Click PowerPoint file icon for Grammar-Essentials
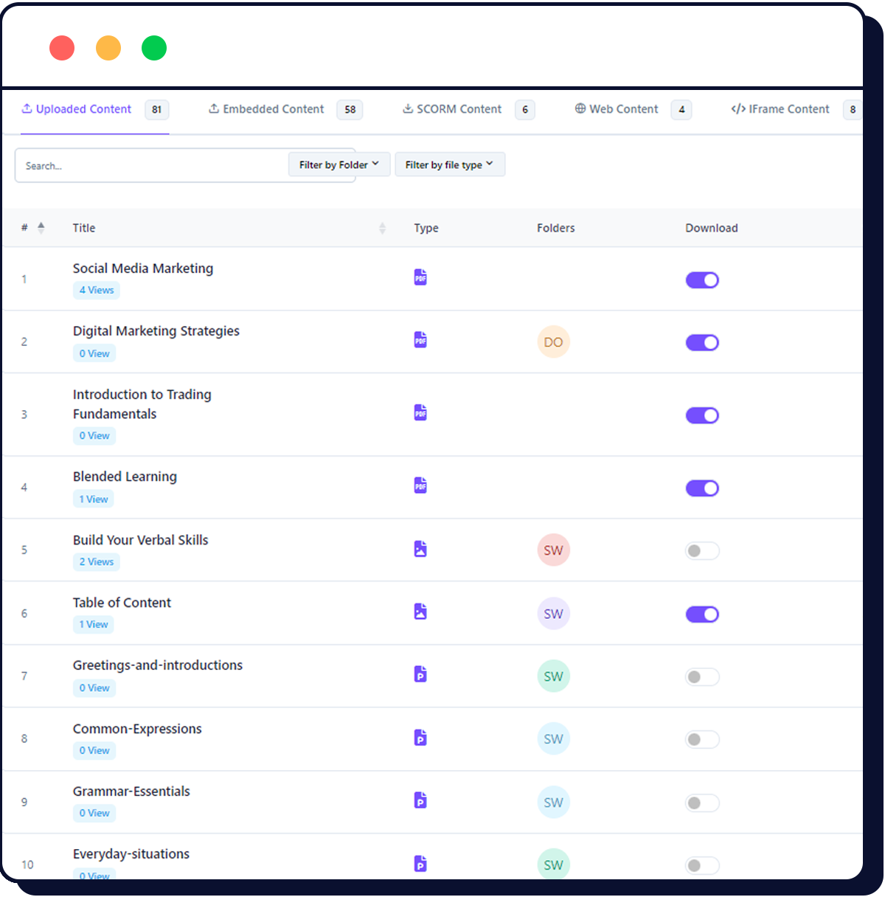Image resolution: width=885 pixels, height=897 pixels. pyautogui.click(x=420, y=800)
